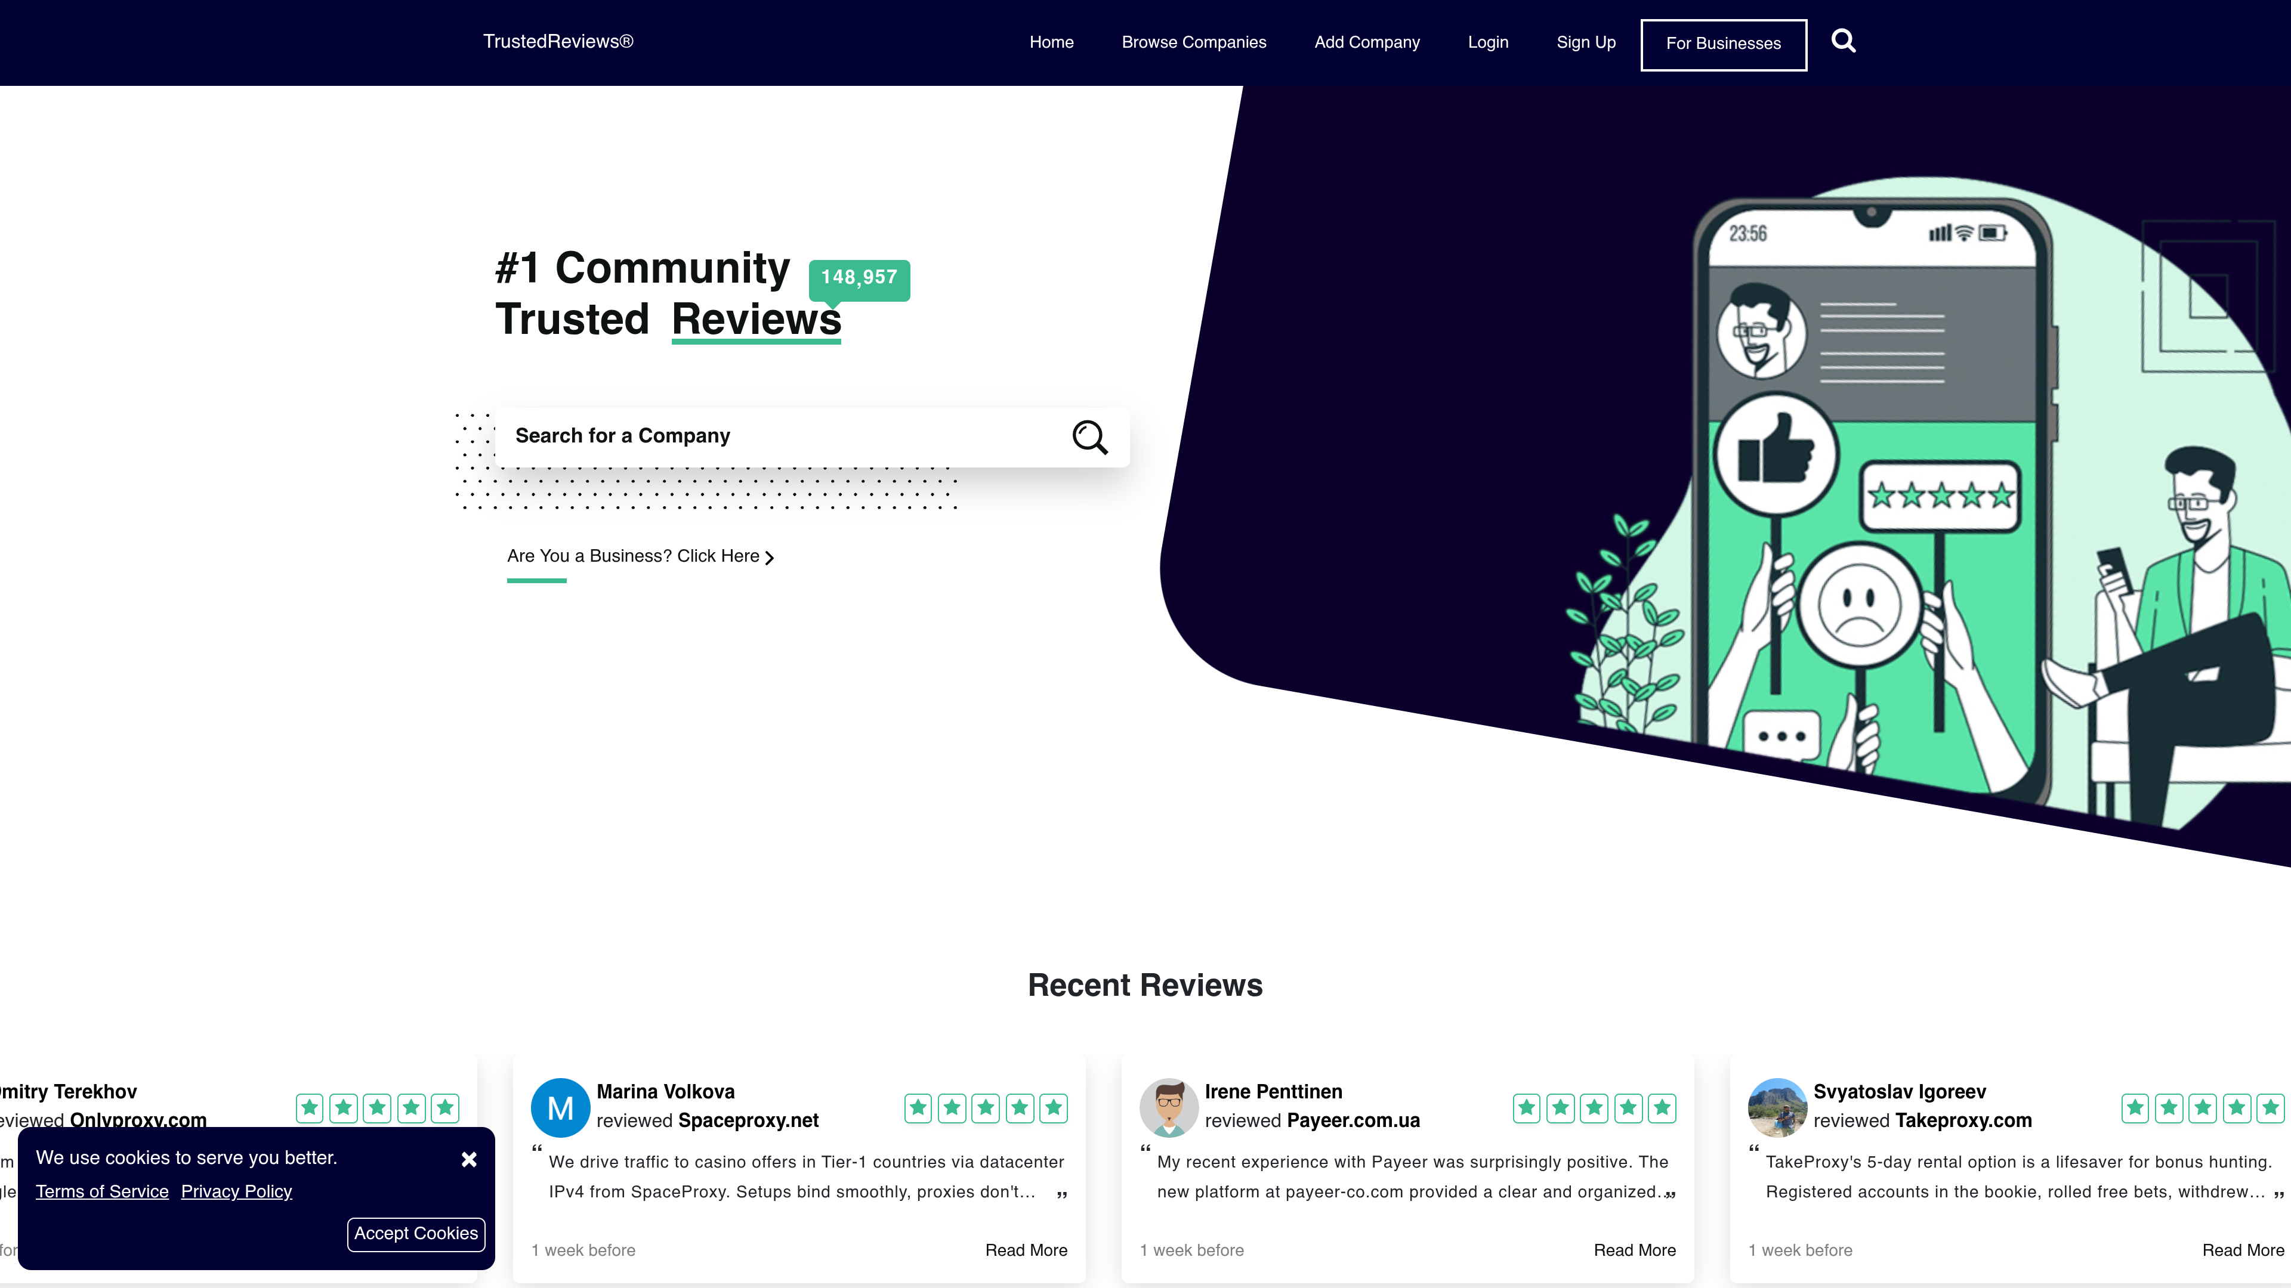
Task: Click Marina Volkova's blue M avatar
Action: click(560, 1107)
